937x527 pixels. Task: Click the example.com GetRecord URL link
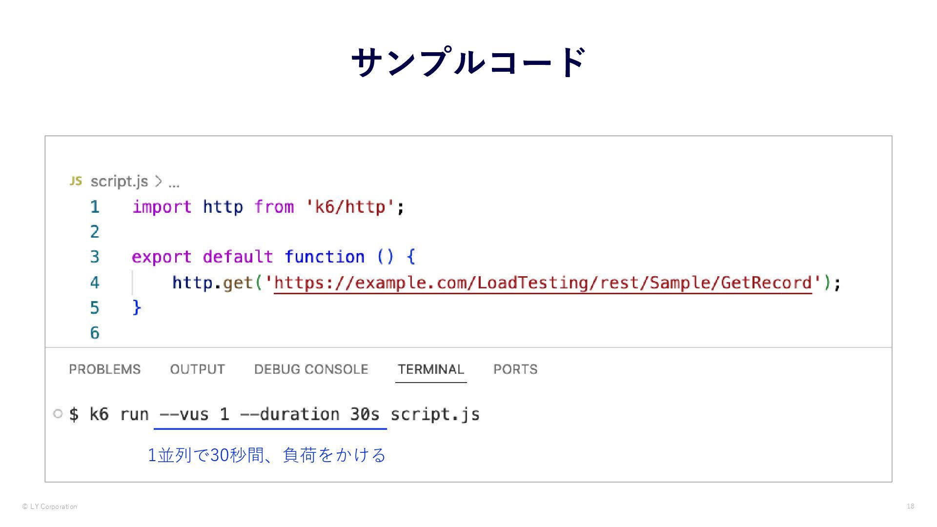[542, 283]
